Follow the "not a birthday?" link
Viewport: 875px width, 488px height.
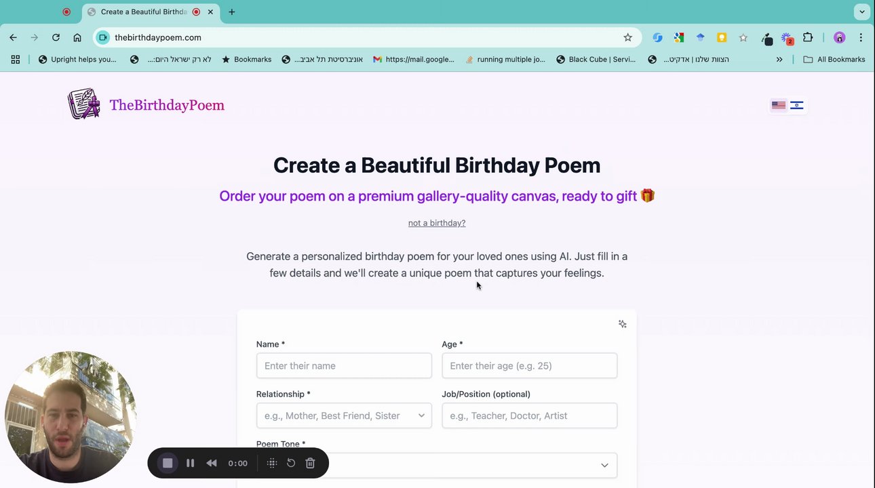[x=437, y=223]
